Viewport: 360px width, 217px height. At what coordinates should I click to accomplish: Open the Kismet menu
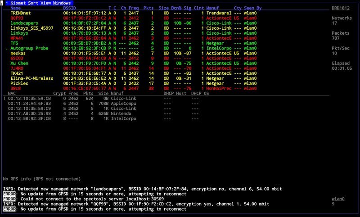pyautogui.click(x=18, y=3)
